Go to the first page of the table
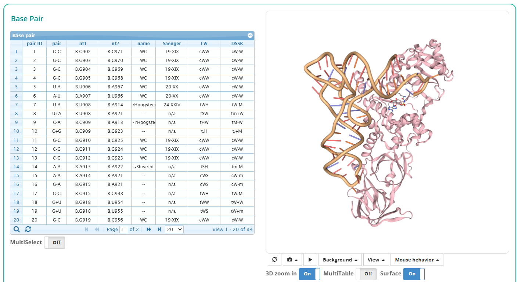 [x=86, y=229]
